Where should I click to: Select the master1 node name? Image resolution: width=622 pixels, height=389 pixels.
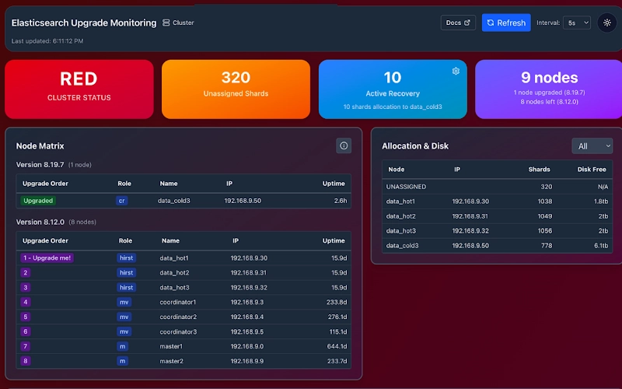[x=171, y=346]
